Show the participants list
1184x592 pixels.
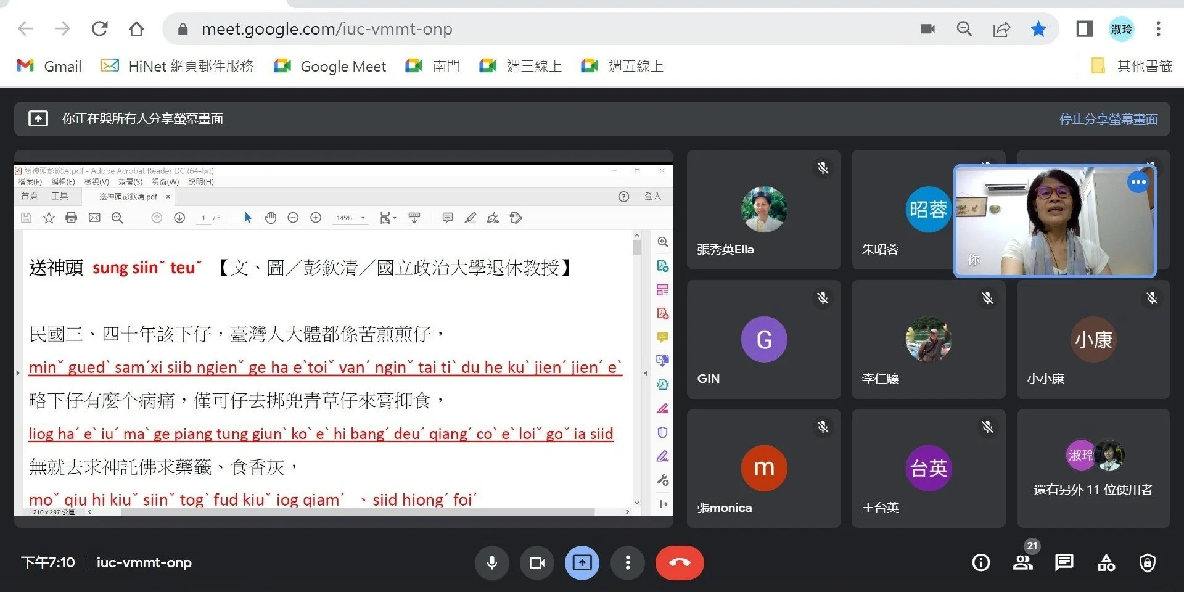(1023, 563)
